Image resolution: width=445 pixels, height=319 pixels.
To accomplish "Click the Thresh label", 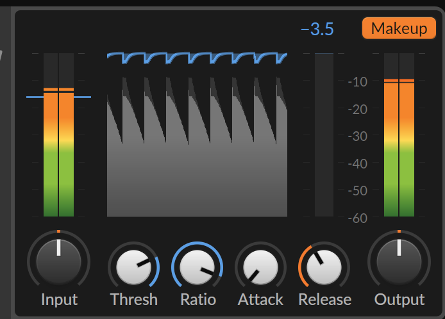I will [x=133, y=299].
